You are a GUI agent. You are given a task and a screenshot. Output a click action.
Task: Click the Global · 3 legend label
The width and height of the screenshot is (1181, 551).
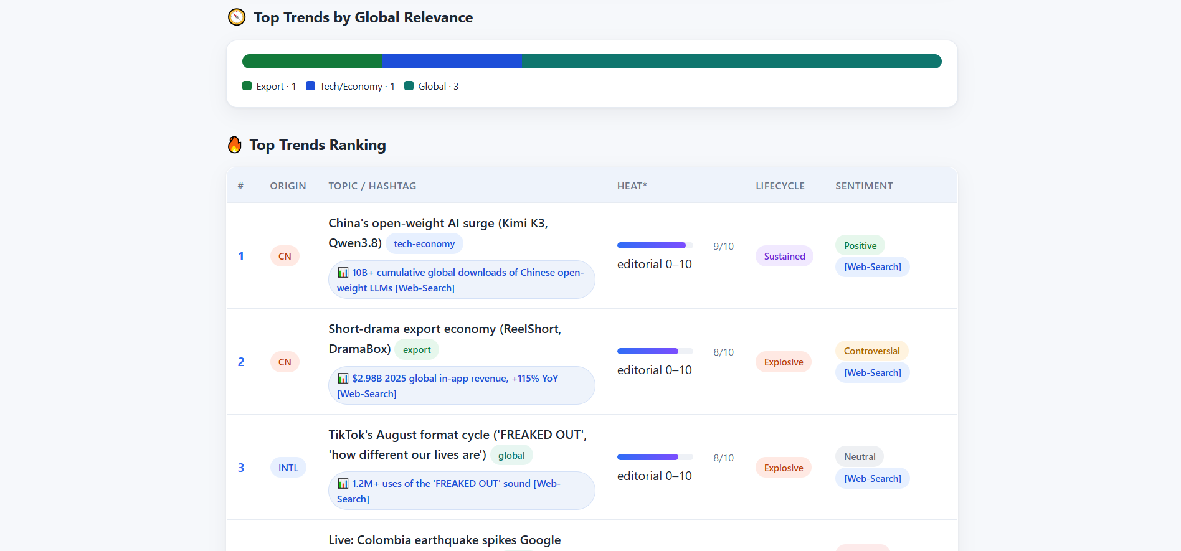click(438, 86)
